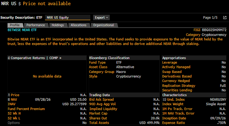The image size is (229, 126).
Task: Click the Derivatives Based row
Action: pyautogui.click(x=194, y=76)
